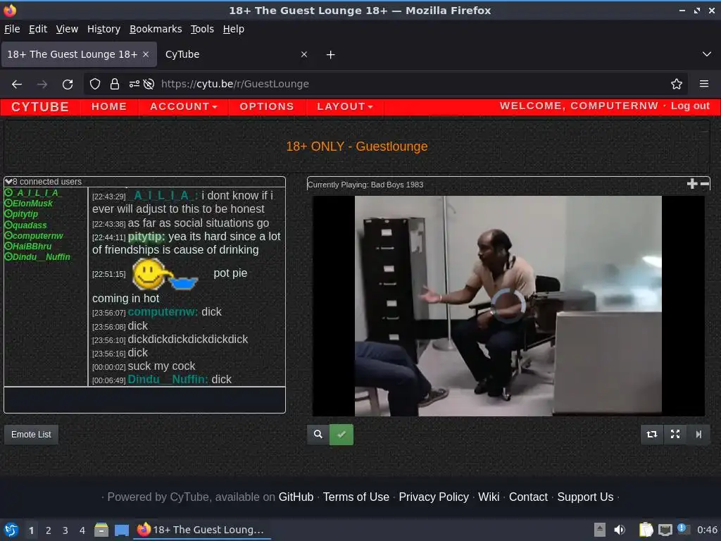Click the network tray icon
Screen dimensions: 721x541
coord(665,530)
